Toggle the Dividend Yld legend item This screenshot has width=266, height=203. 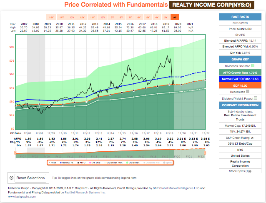point(151,163)
